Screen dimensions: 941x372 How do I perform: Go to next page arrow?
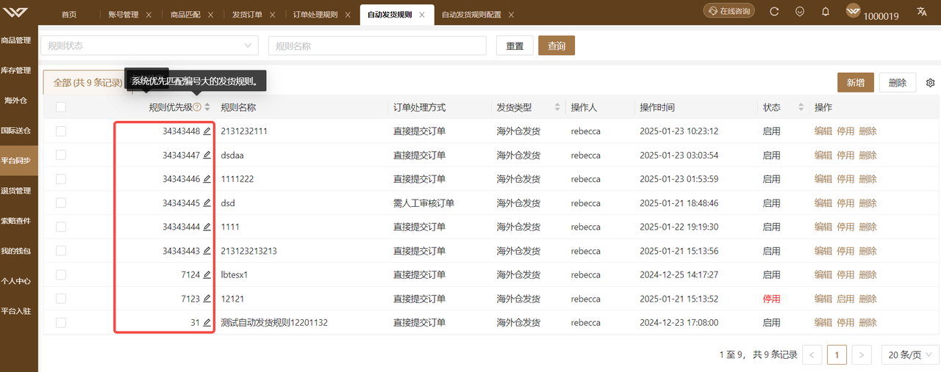click(x=862, y=354)
